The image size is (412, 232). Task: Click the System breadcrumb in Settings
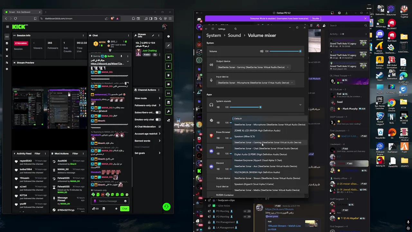pos(214,35)
